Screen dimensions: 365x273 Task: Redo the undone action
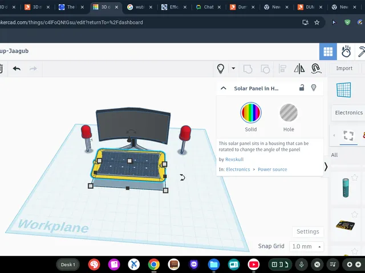coord(33,68)
